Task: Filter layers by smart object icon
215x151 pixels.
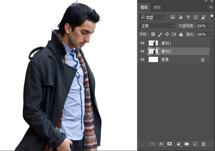Action: point(203,17)
